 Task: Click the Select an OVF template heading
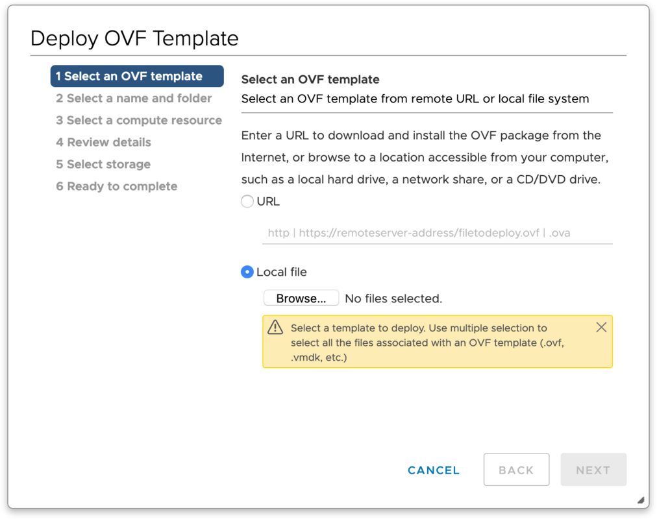310,79
